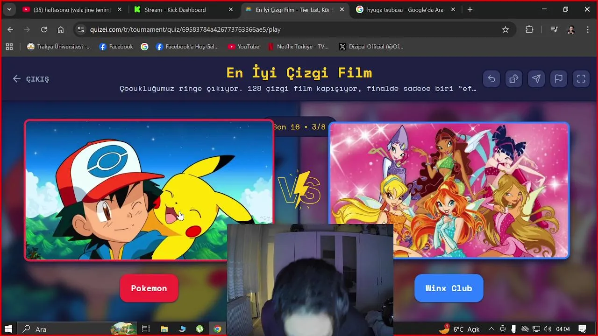Click the microphone tray icon

(x=514, y=329)
